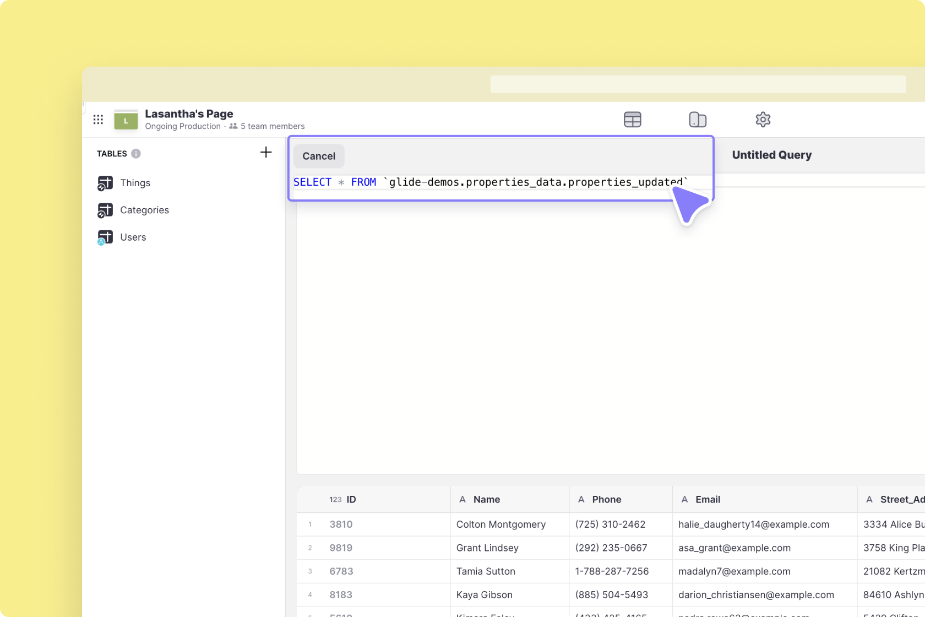Open the Data Editor grid icon
This screenshot has height=617, width=925.
pos(632,120)
